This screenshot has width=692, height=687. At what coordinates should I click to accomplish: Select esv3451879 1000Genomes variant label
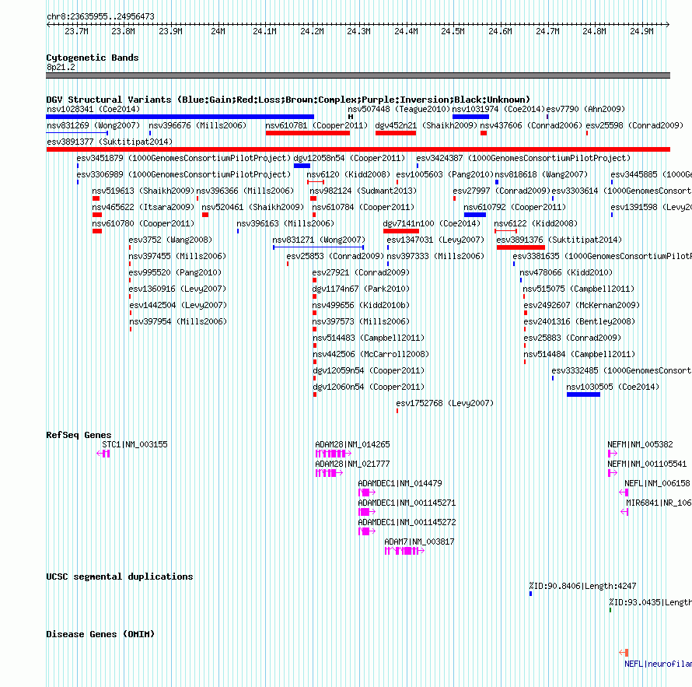[x=183, y=158]
